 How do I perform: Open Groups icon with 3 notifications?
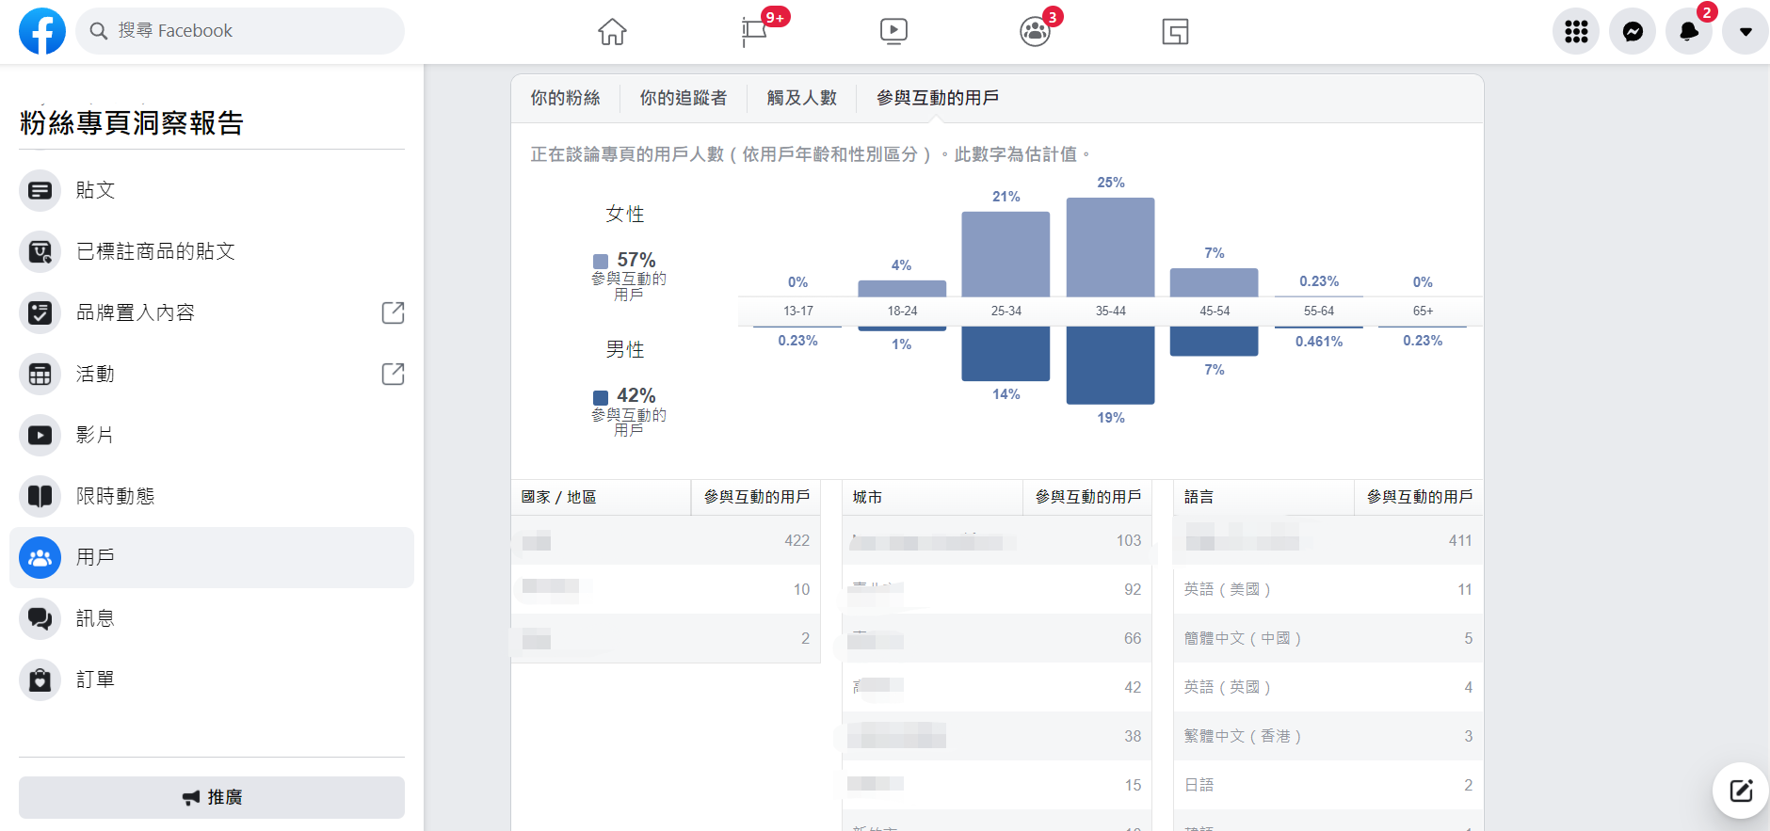tap(1035, 32)
